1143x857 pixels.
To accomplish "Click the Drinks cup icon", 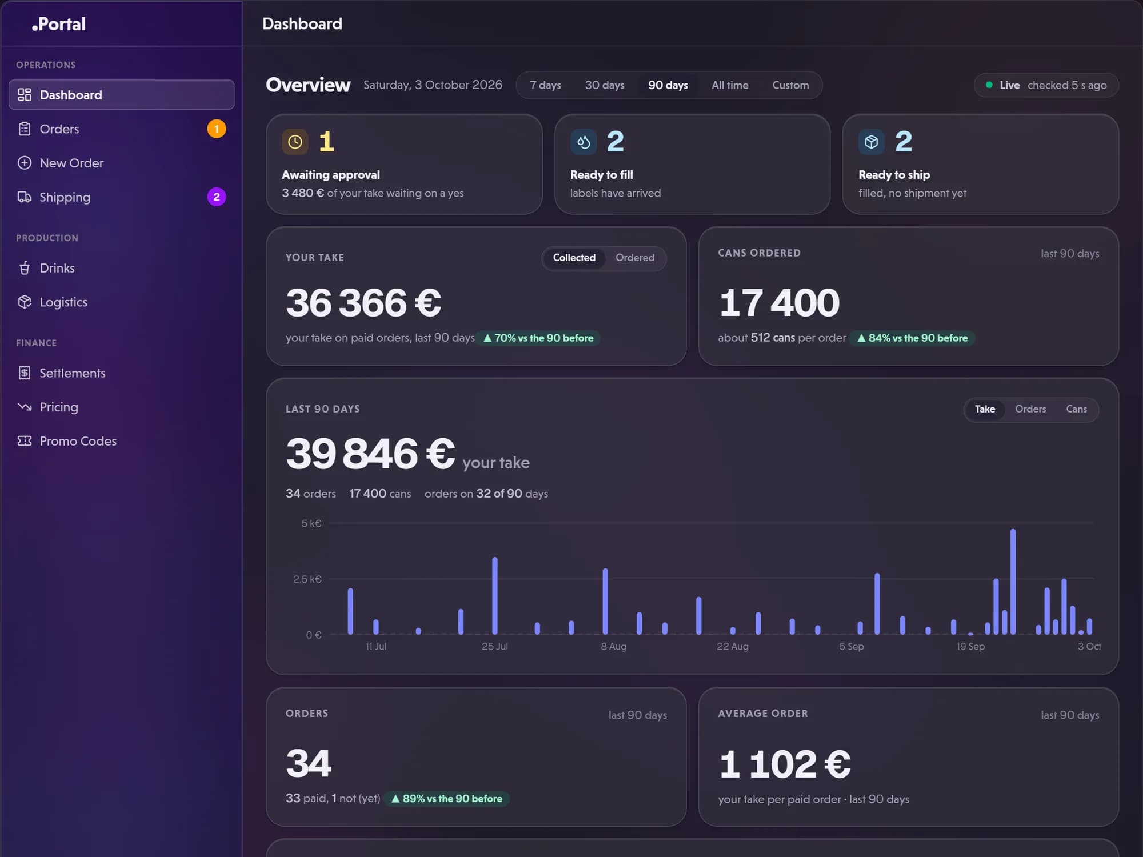I will coord(25,268).
